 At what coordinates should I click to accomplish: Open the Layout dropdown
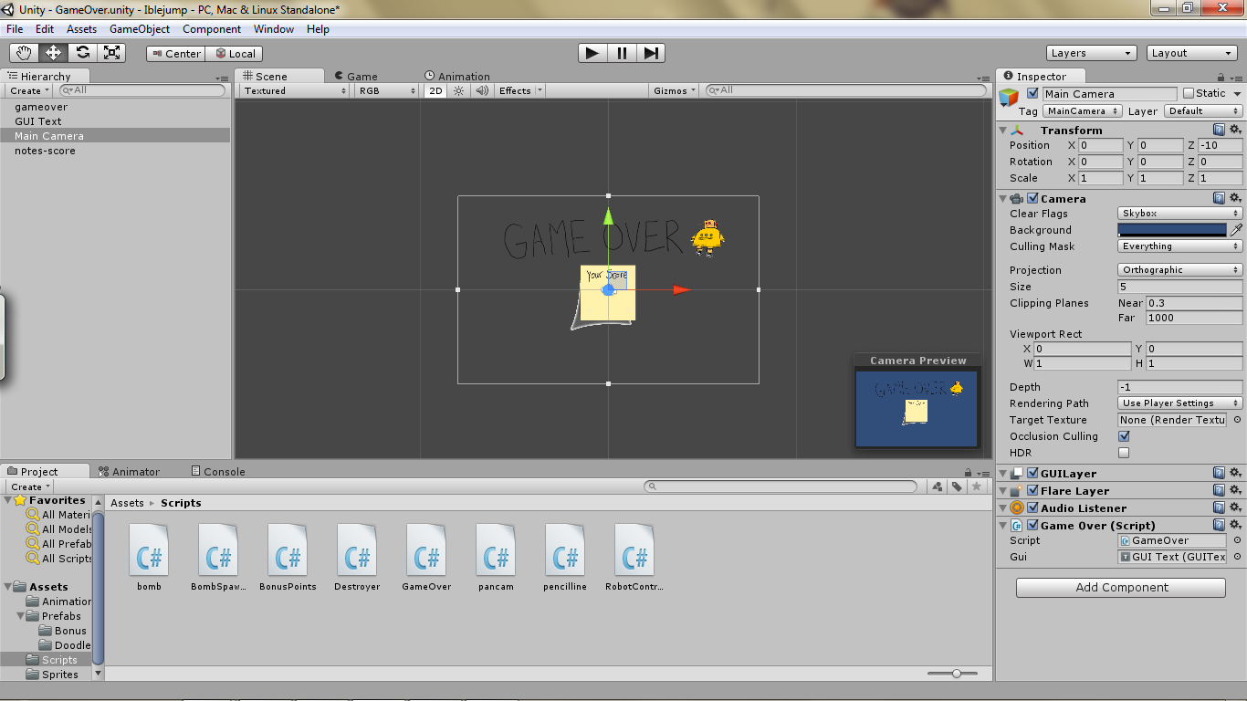click(x=1192, y=53)
